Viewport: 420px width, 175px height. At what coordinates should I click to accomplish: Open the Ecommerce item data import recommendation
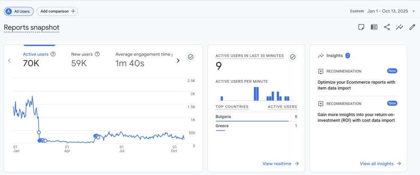pos(357,85)
